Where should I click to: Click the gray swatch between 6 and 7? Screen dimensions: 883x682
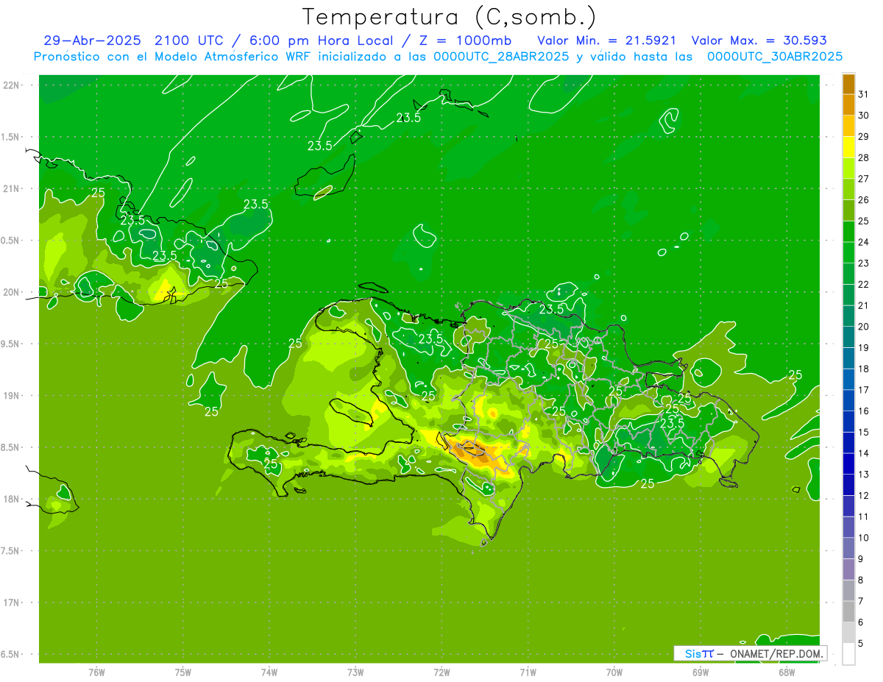[849, 612]
